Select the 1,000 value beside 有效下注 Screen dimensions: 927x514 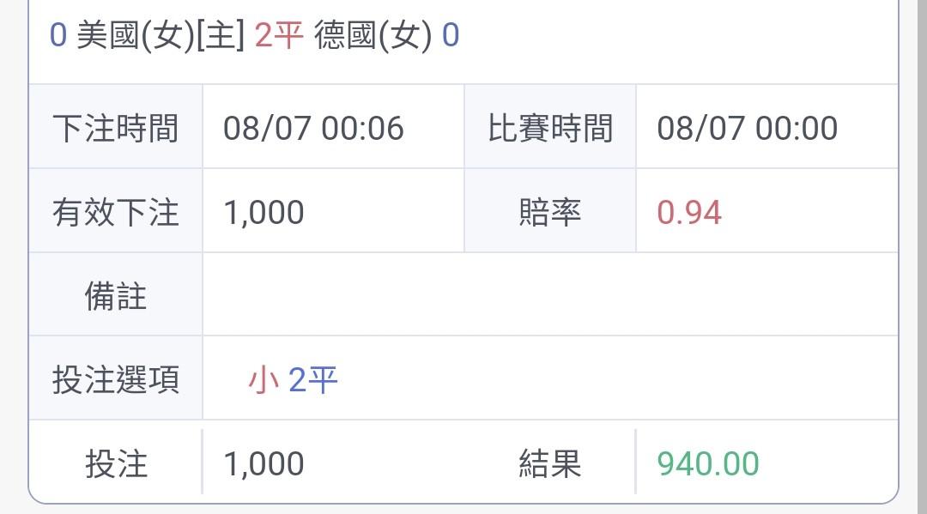coord(264,212)
